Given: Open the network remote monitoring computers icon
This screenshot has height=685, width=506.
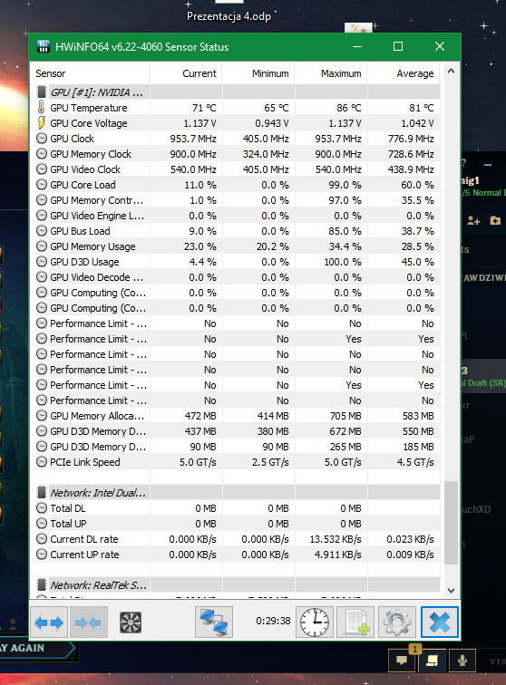Looking at the screenshot, I should (x=214, y=622).
